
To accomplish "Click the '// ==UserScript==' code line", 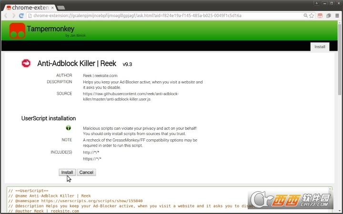I will coord(28,191).
